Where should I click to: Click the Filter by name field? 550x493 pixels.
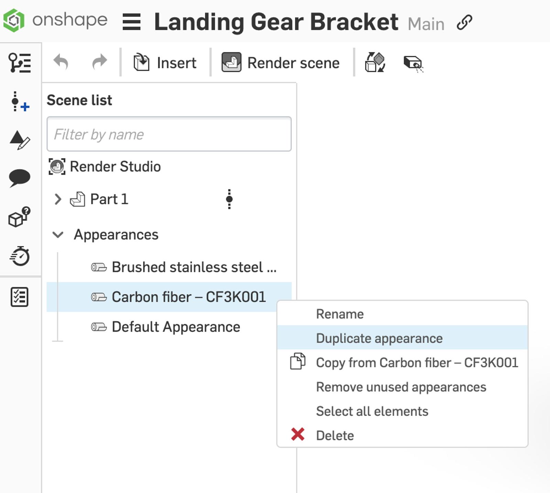[x=169, y=134]
